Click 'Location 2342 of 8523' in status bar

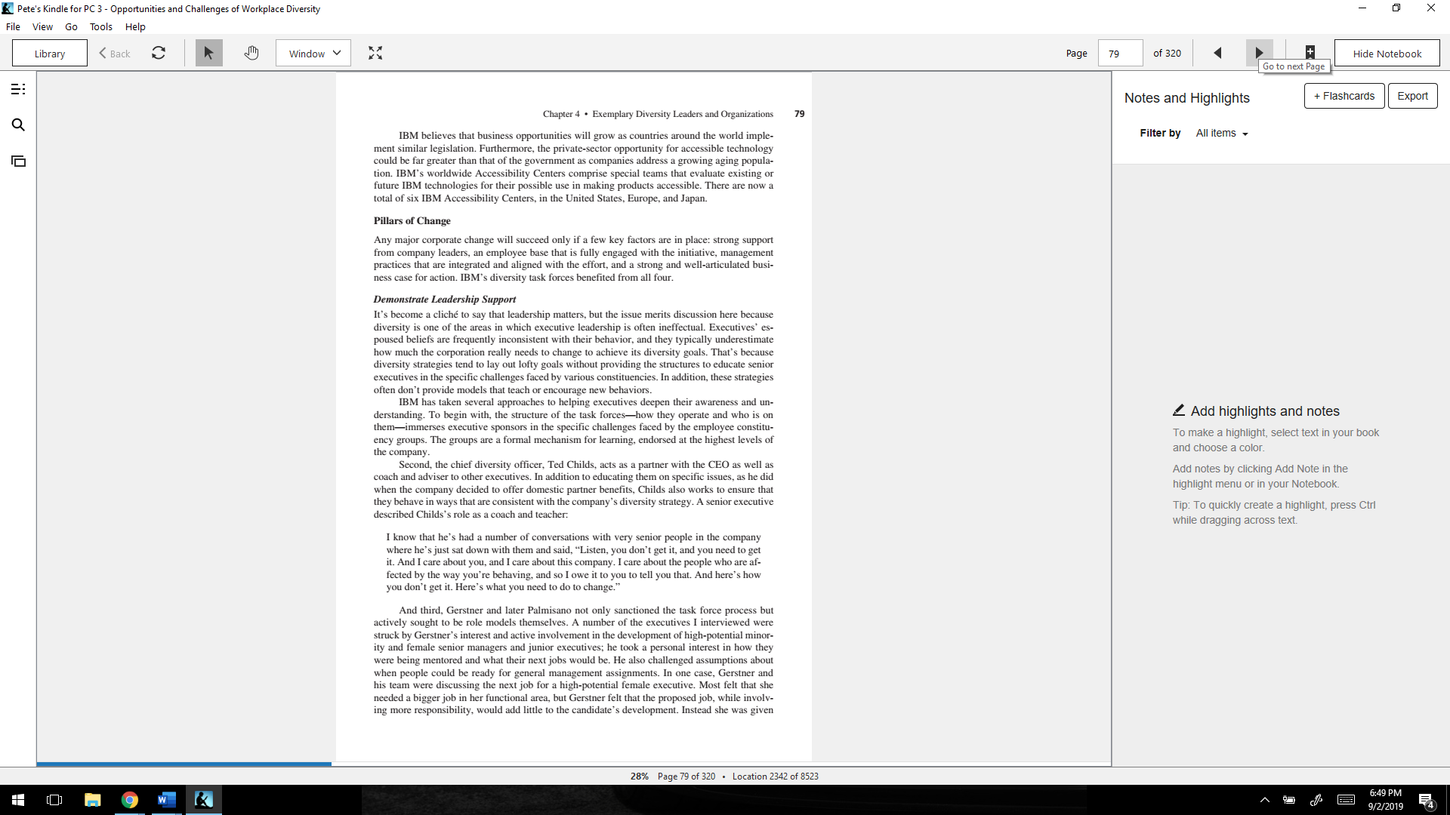click(775, 777)
